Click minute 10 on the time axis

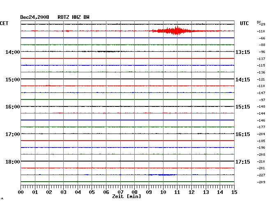[x=163, y=192]
